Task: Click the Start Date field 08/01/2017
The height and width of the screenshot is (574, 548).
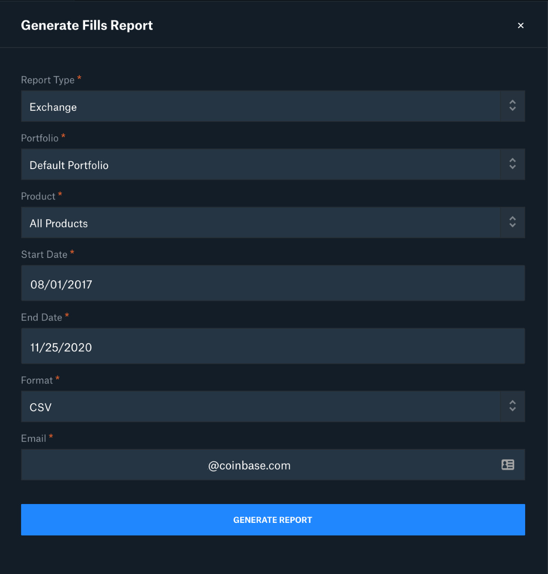Action: (273, 283)
